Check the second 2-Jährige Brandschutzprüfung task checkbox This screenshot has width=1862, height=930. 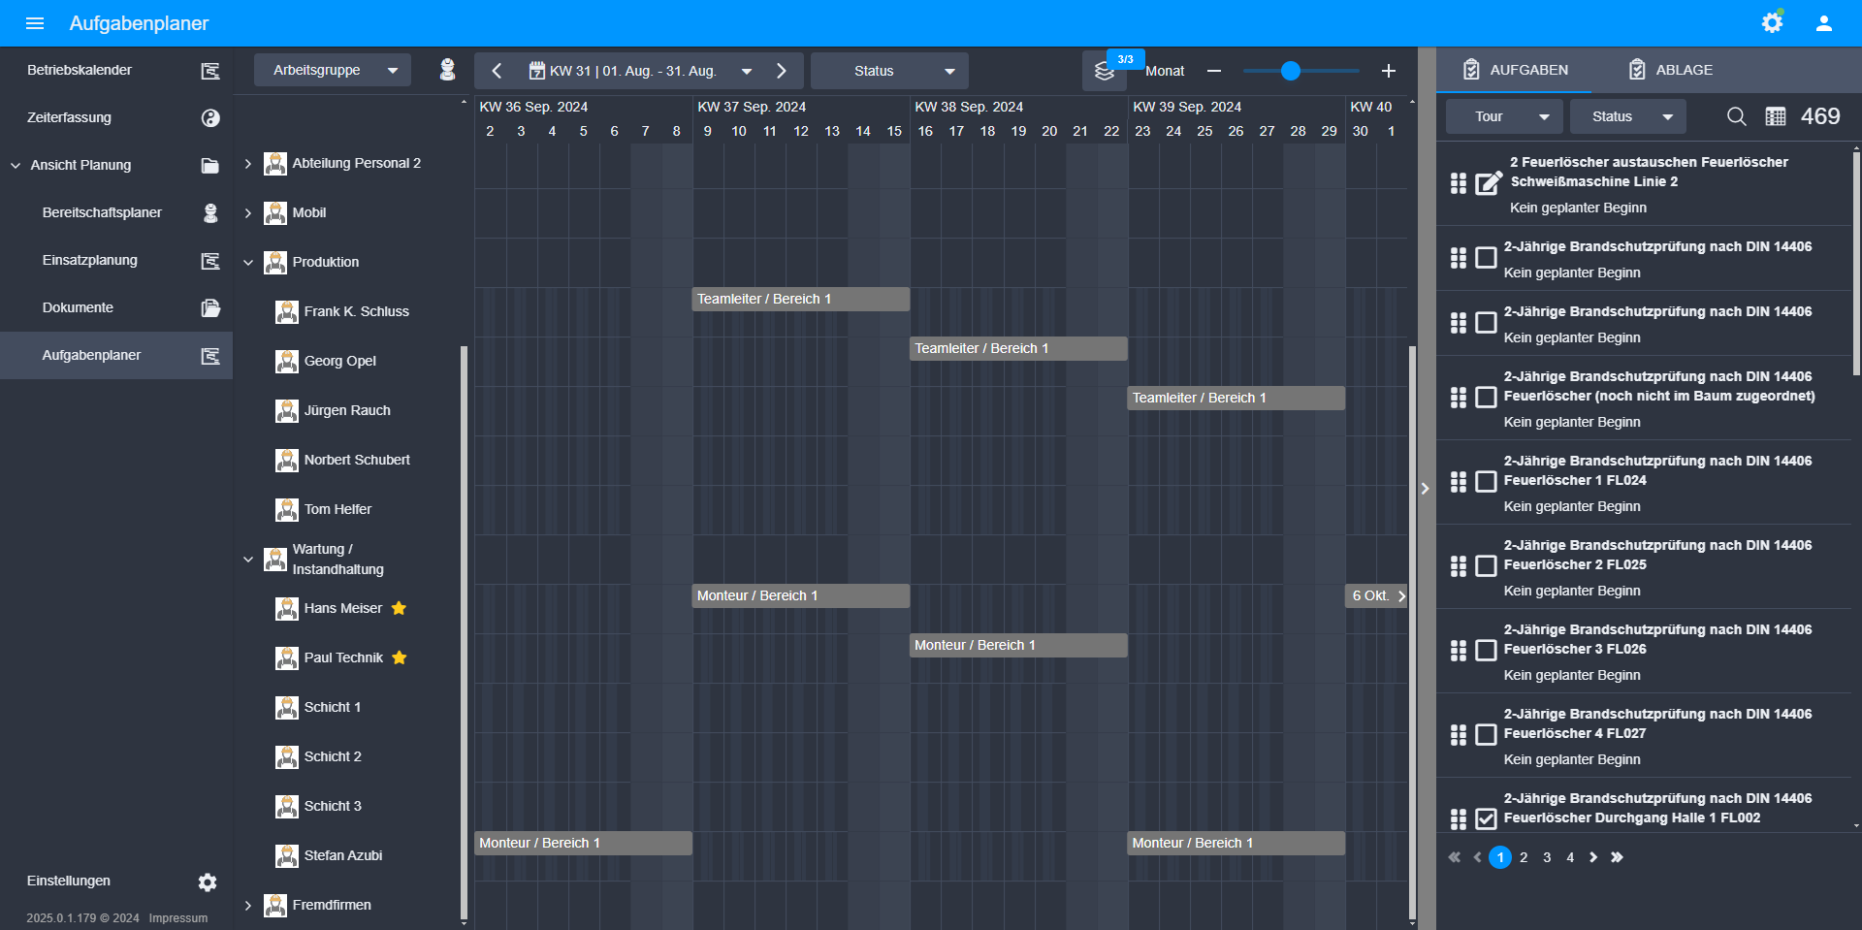tap(1486, 323)
